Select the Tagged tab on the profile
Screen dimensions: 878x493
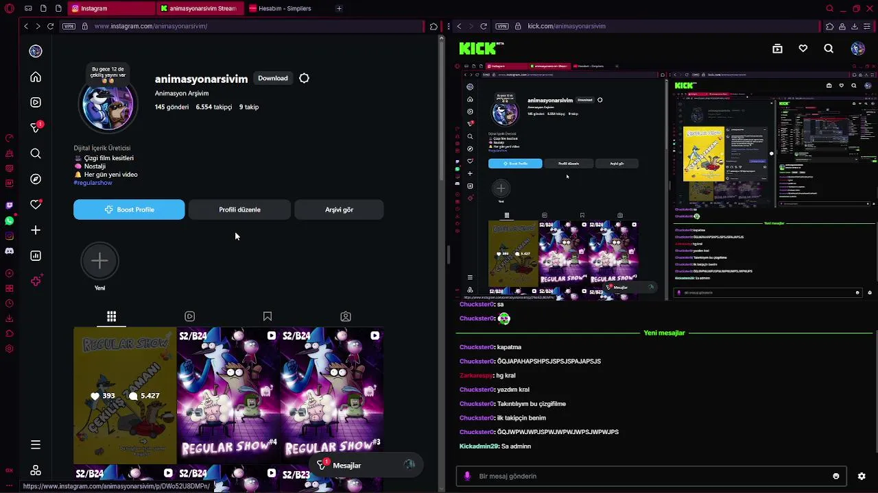click(x=346, y=316)
